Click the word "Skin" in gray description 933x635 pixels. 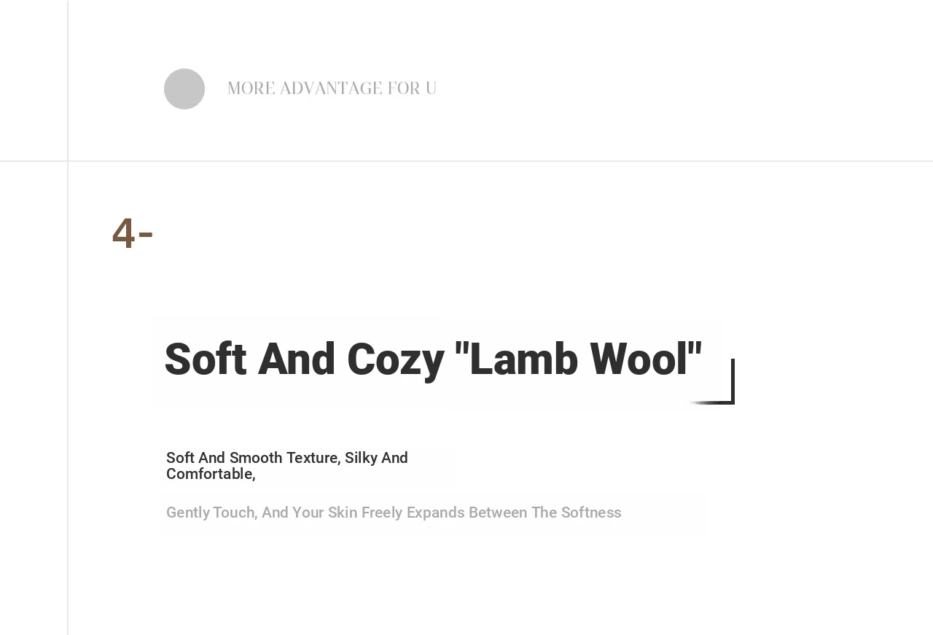click(x=343, y=513)
